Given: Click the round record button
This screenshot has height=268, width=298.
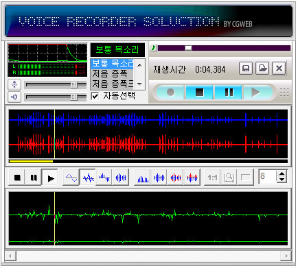Looking at the screenshot, I should [x=170, y=93].
